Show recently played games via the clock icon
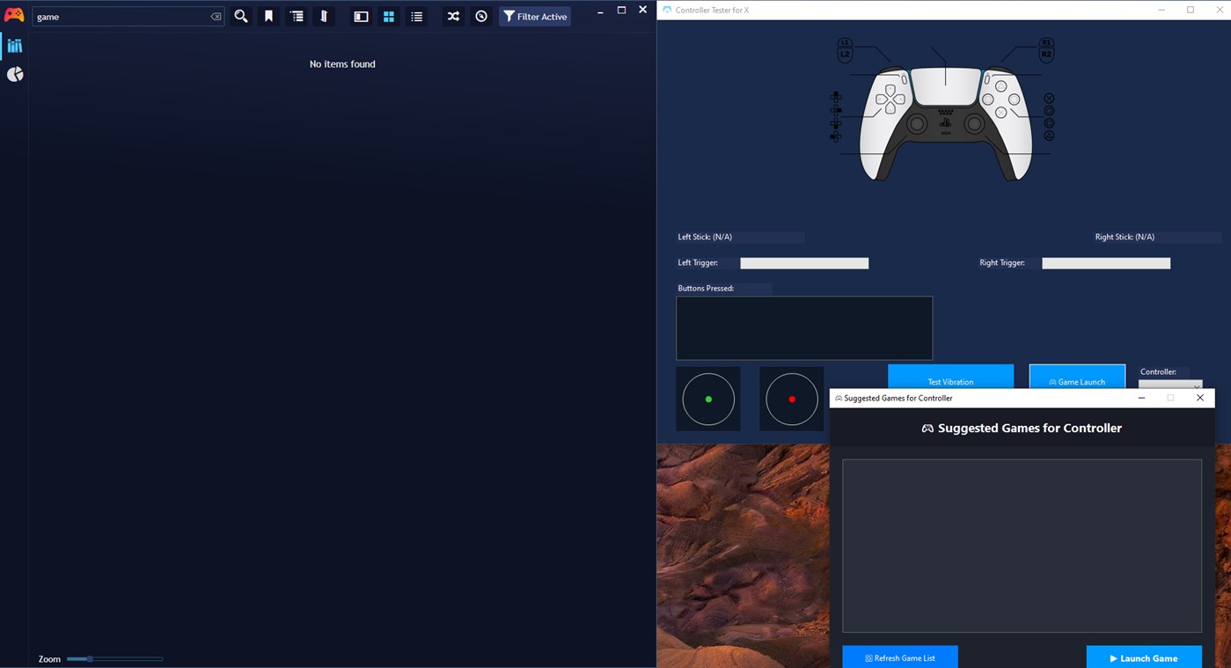This screenshot has height=668, width=1231. [480, 16]
